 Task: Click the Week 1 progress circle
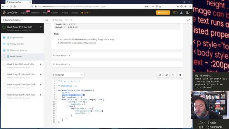(4, 27)
